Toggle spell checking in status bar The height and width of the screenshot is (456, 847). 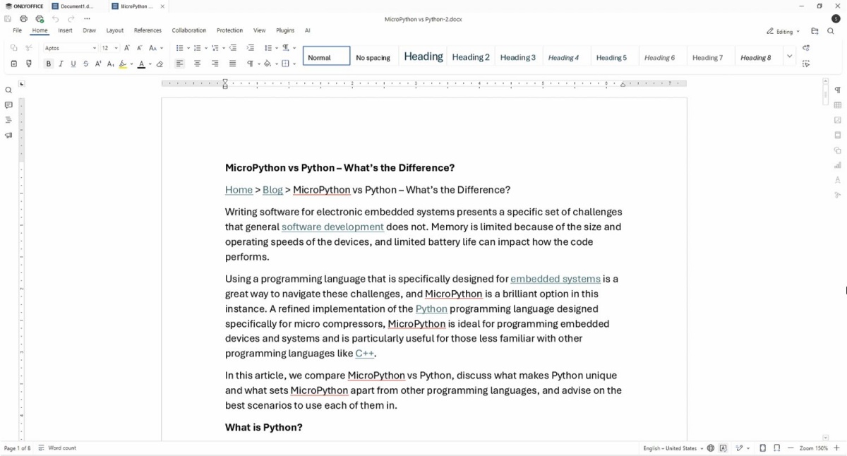tap(723, 448)
